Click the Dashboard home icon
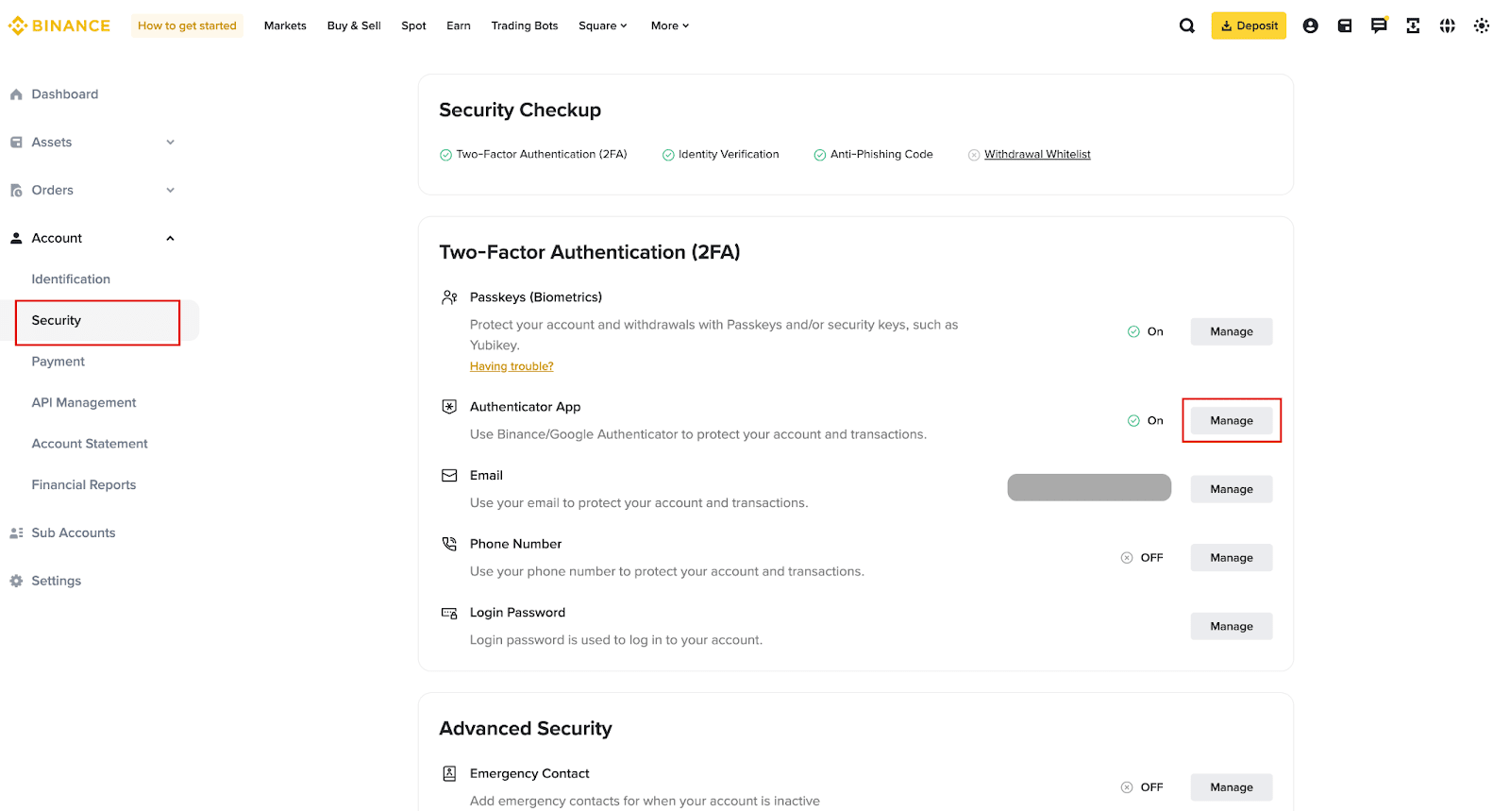The image size is (1510, 811). 16,94
